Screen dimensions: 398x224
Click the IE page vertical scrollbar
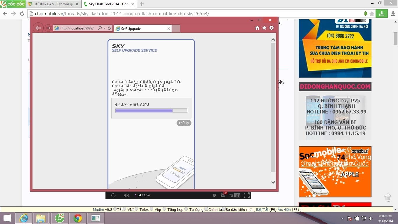273,108
